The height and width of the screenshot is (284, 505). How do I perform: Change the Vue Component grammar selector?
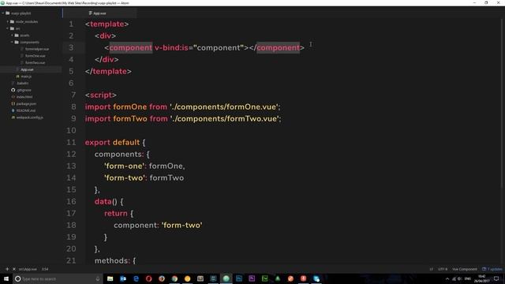click(x=465, y=269)
